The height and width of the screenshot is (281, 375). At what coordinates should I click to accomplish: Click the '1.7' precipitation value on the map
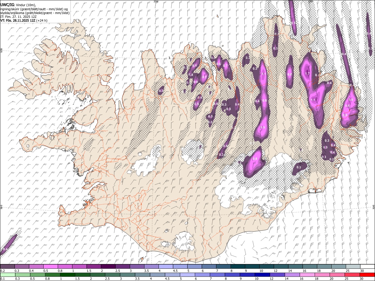point(307,73)
